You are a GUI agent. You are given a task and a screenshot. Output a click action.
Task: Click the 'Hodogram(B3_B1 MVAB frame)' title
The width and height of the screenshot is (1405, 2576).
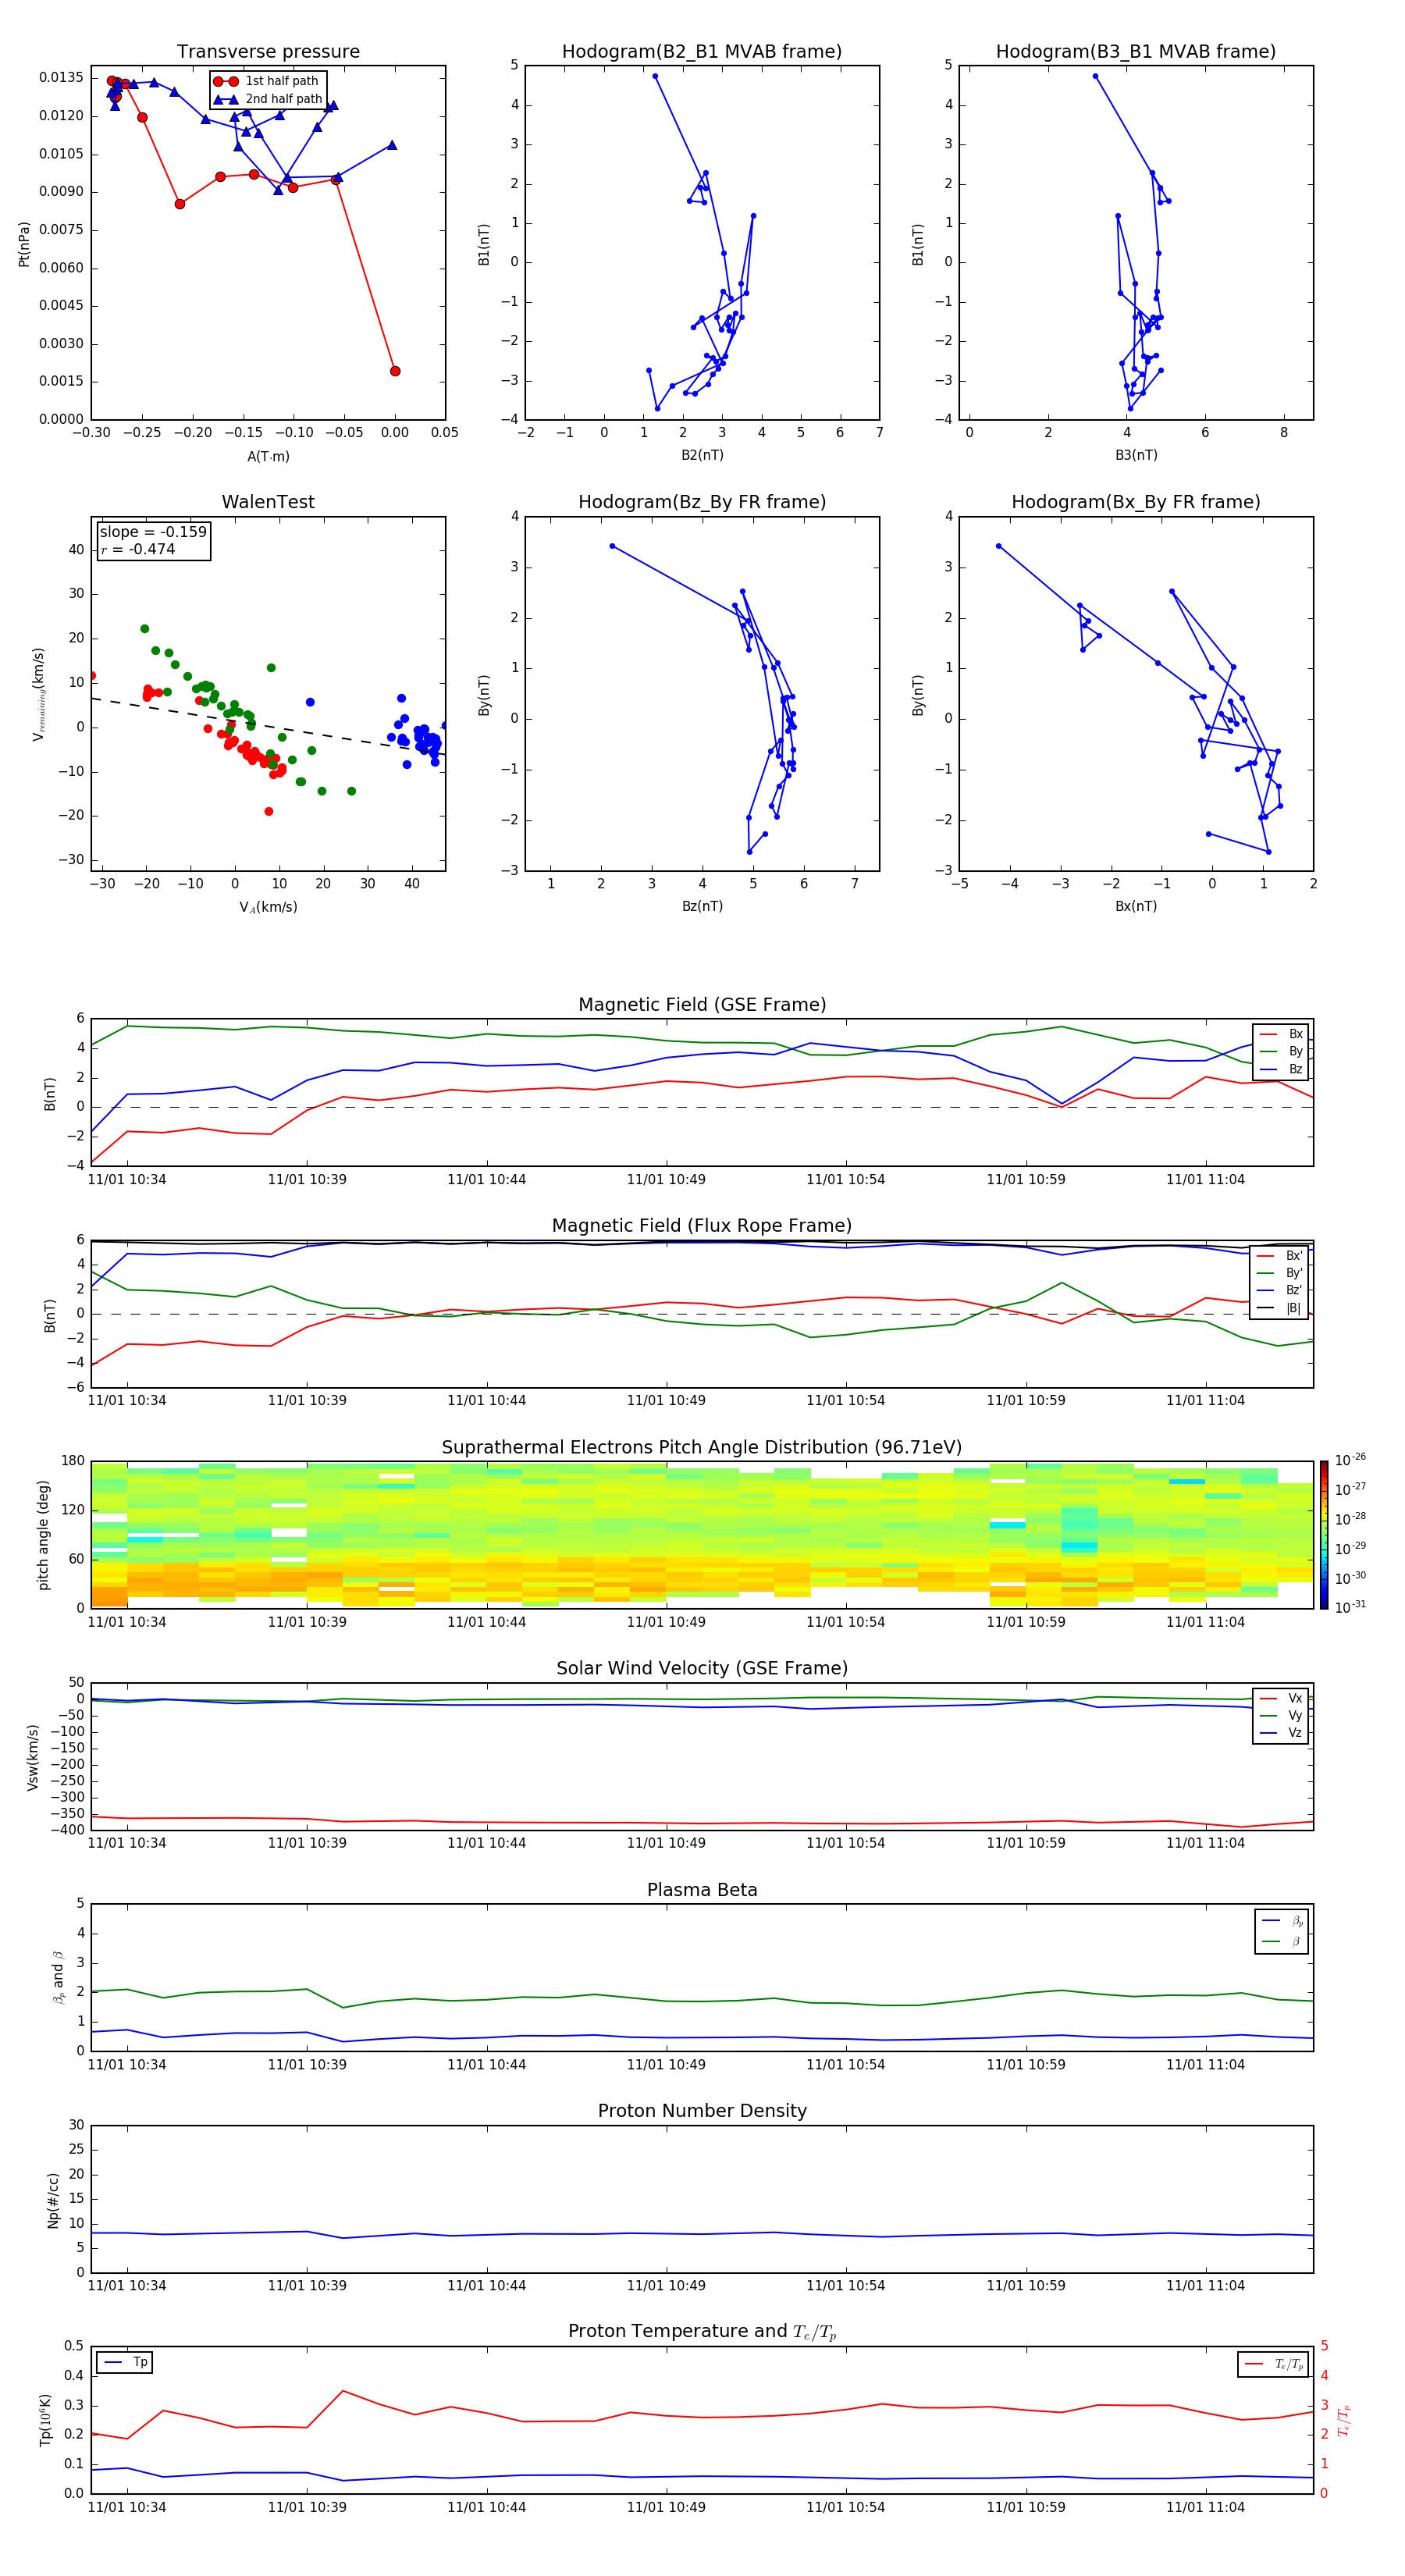coord(1136,52)
